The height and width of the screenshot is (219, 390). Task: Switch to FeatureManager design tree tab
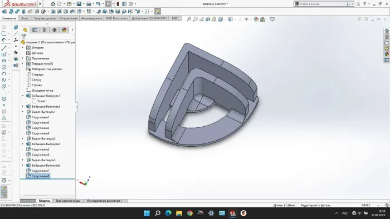pyautogui.click(x=25, y=30)
